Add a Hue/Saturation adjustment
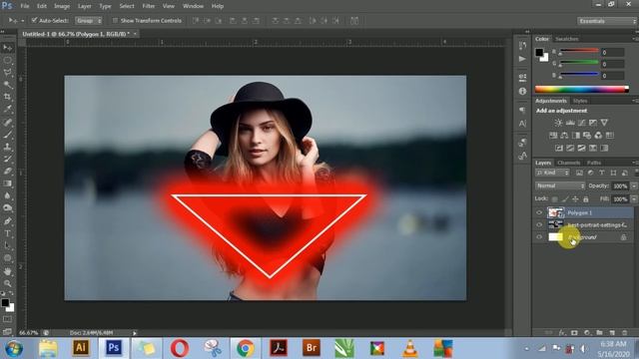The image size is (639, 359). tap(553, 136)
